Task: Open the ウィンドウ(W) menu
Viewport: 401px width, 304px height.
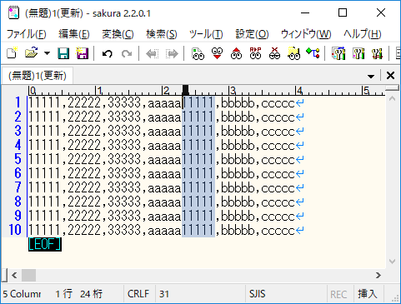Action: click(306, 34)
